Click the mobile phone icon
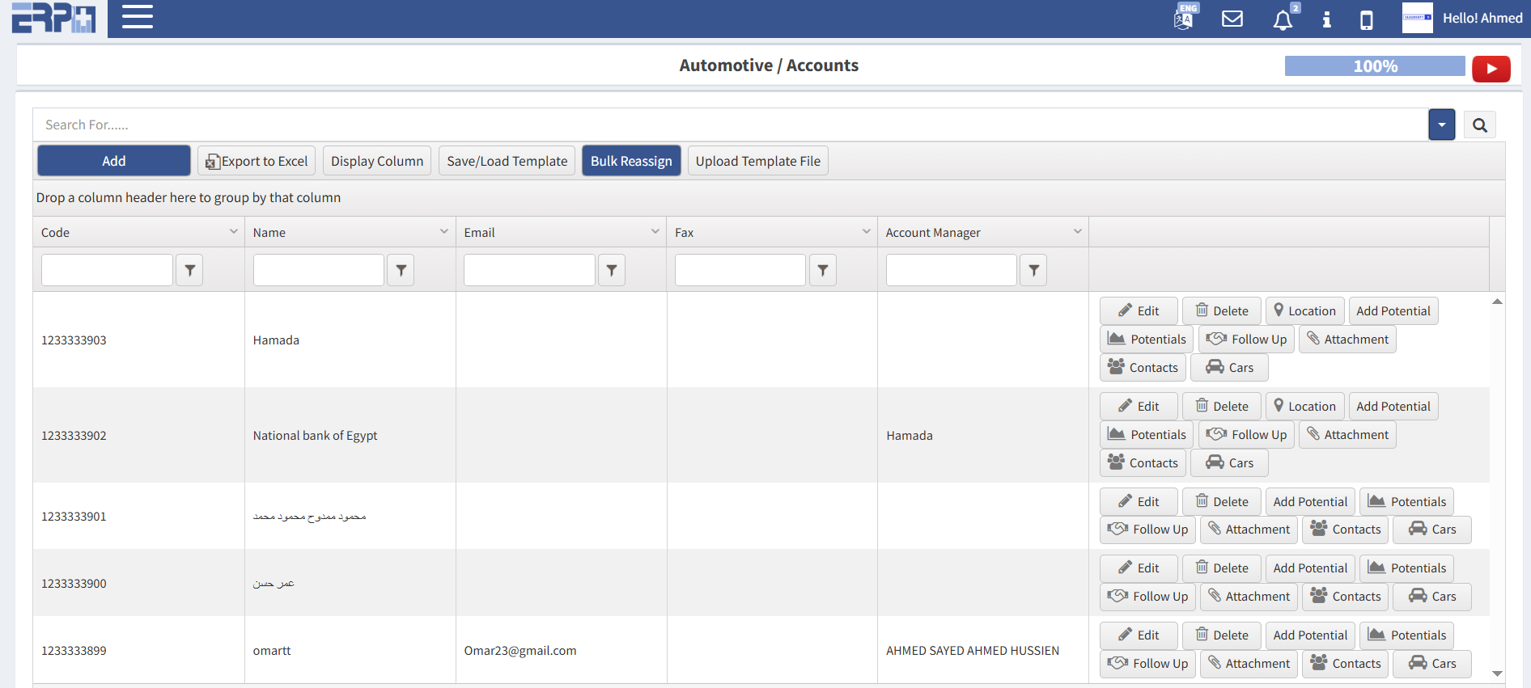 click(1366, 19)
